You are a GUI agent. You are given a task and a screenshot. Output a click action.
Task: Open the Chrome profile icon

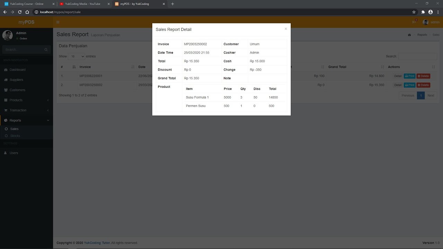click(431, 12)
